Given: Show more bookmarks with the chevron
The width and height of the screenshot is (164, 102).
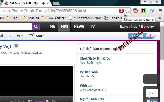Looking at the screenshot, I should point(160,18).
